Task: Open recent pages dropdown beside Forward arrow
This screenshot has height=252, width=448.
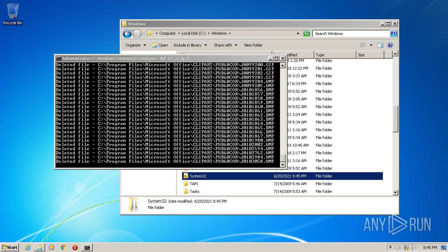Action: pos(143,34)
